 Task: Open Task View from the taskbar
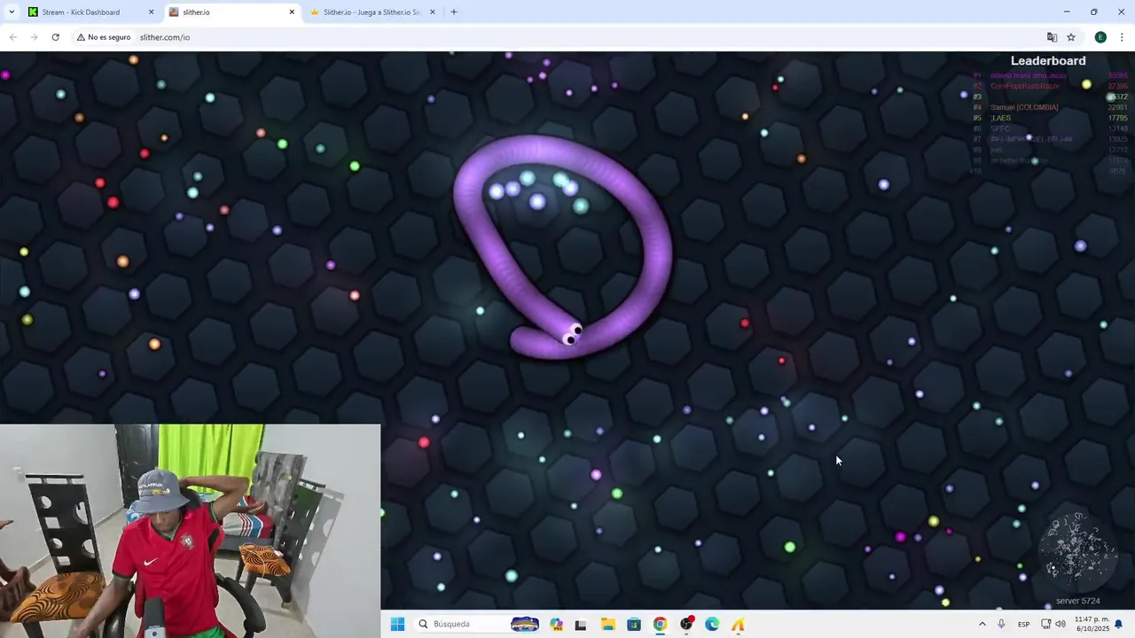click(581, 624)
